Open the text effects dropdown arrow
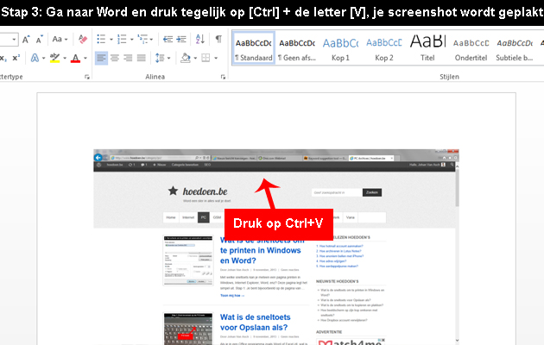 [44, 58]
